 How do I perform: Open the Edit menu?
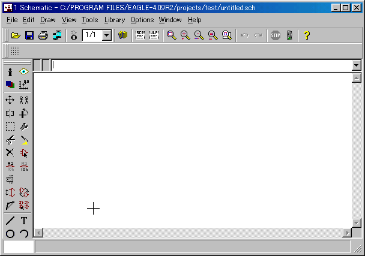pos(29,20)
